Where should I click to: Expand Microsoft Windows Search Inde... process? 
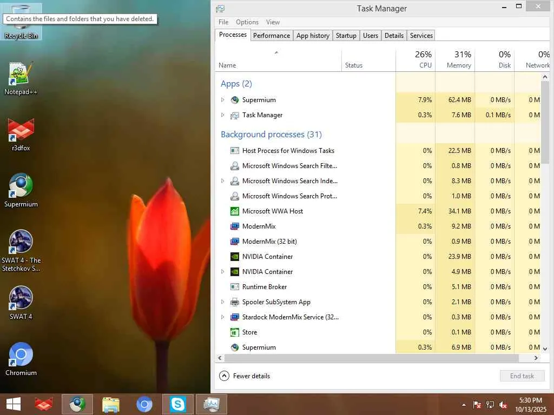[222, 181]
